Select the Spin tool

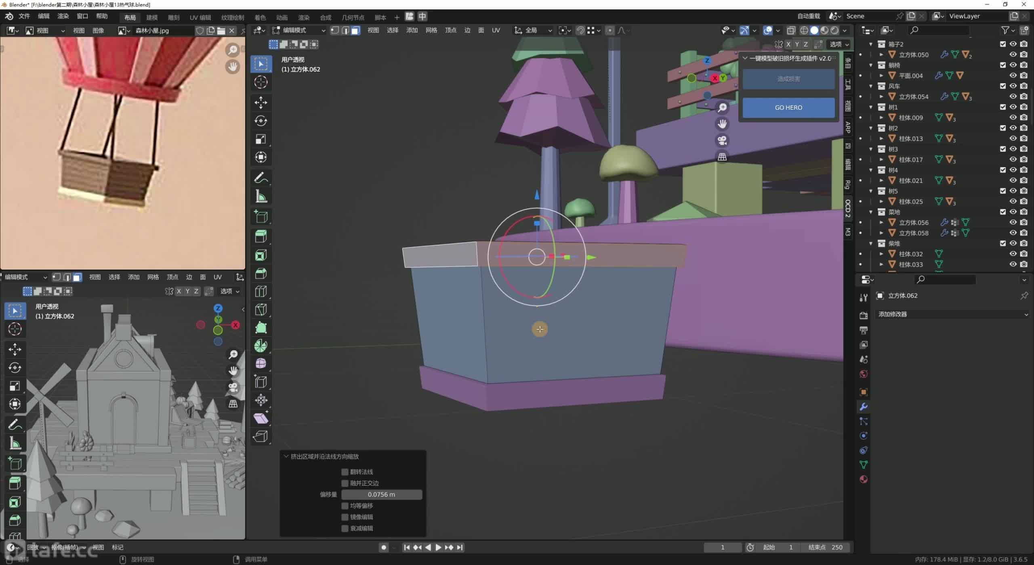tap(261, 346)
